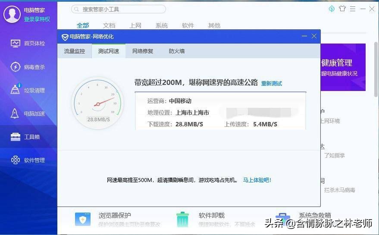
Task: Click the user avatar profile icon
Action: [12, 14]
